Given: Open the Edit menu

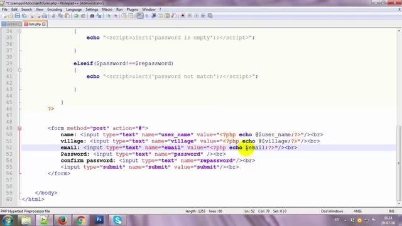Looking at the screenshot, I should pyautogui.click(x=14, y=9).
